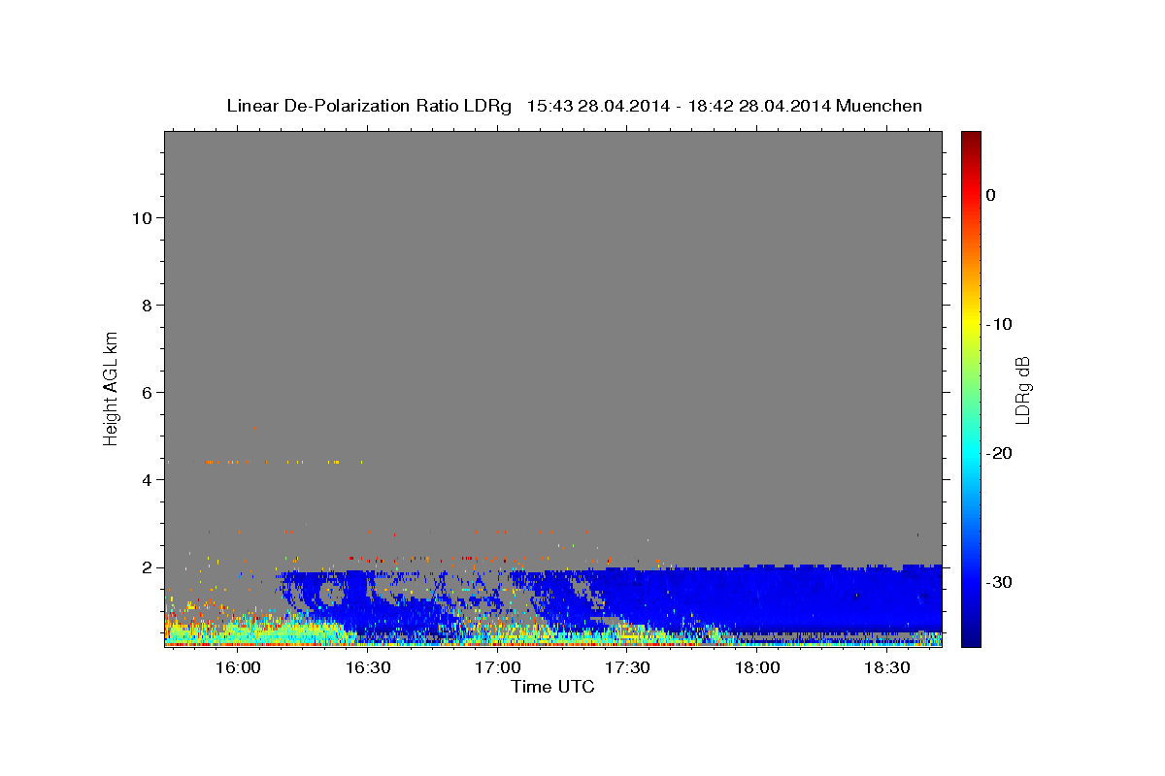
Task: Click the 'Height AGL km' axis title
Action: tap(112, 388)
